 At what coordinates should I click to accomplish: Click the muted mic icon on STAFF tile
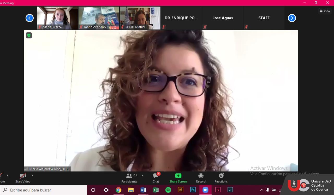pos(246,27)
